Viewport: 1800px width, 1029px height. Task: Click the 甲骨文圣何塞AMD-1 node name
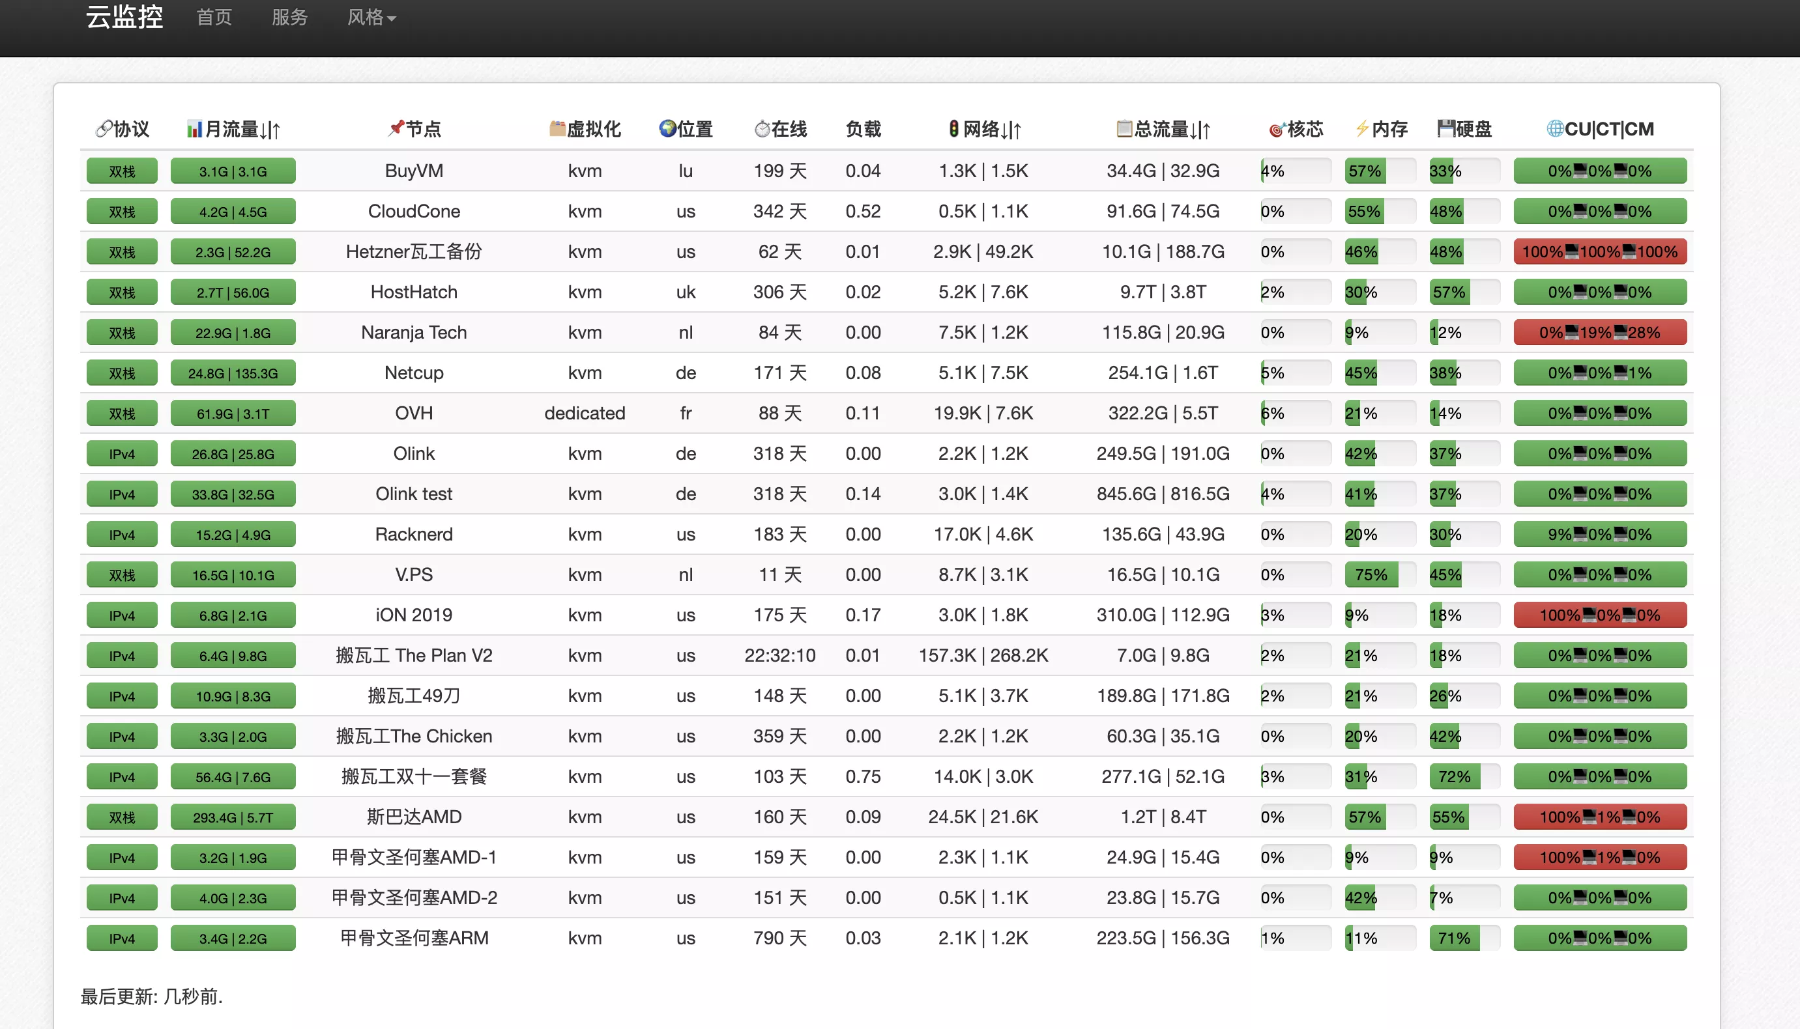414,858
